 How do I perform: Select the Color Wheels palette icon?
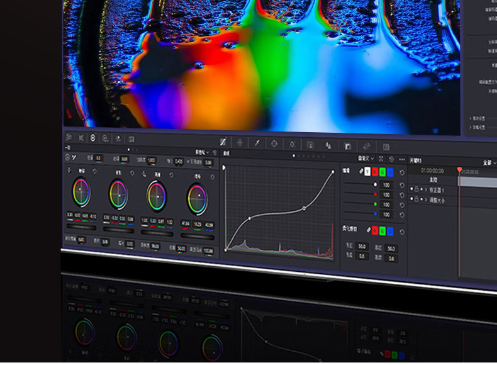pos(92,138)
